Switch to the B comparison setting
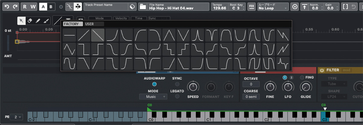The image size is (363, 125). pos(51,7)
